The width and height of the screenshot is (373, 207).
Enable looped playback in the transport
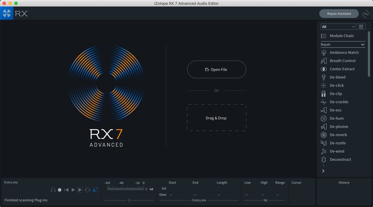coord(87,190)
